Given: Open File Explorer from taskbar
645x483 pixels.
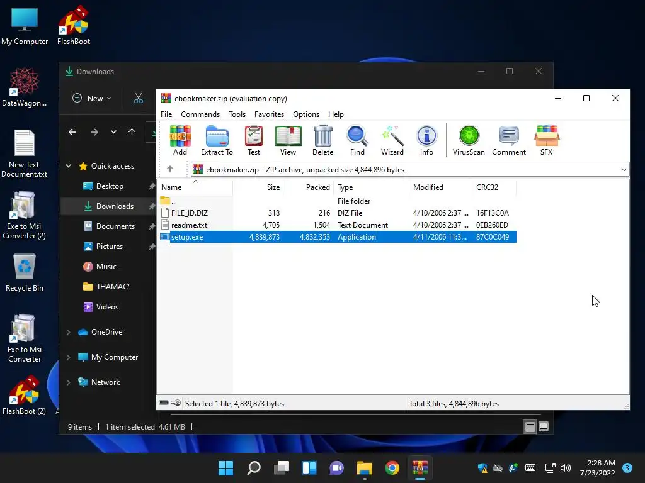Looking at the screenshot, I should click(365, 468).
